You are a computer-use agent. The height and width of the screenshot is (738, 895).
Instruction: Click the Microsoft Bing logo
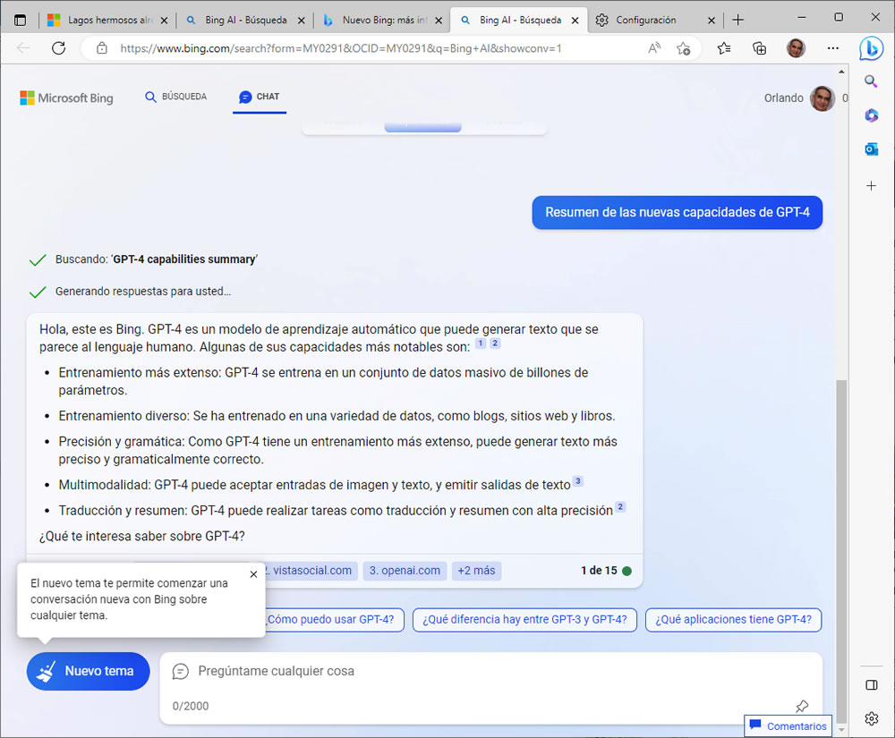point(67,98)
